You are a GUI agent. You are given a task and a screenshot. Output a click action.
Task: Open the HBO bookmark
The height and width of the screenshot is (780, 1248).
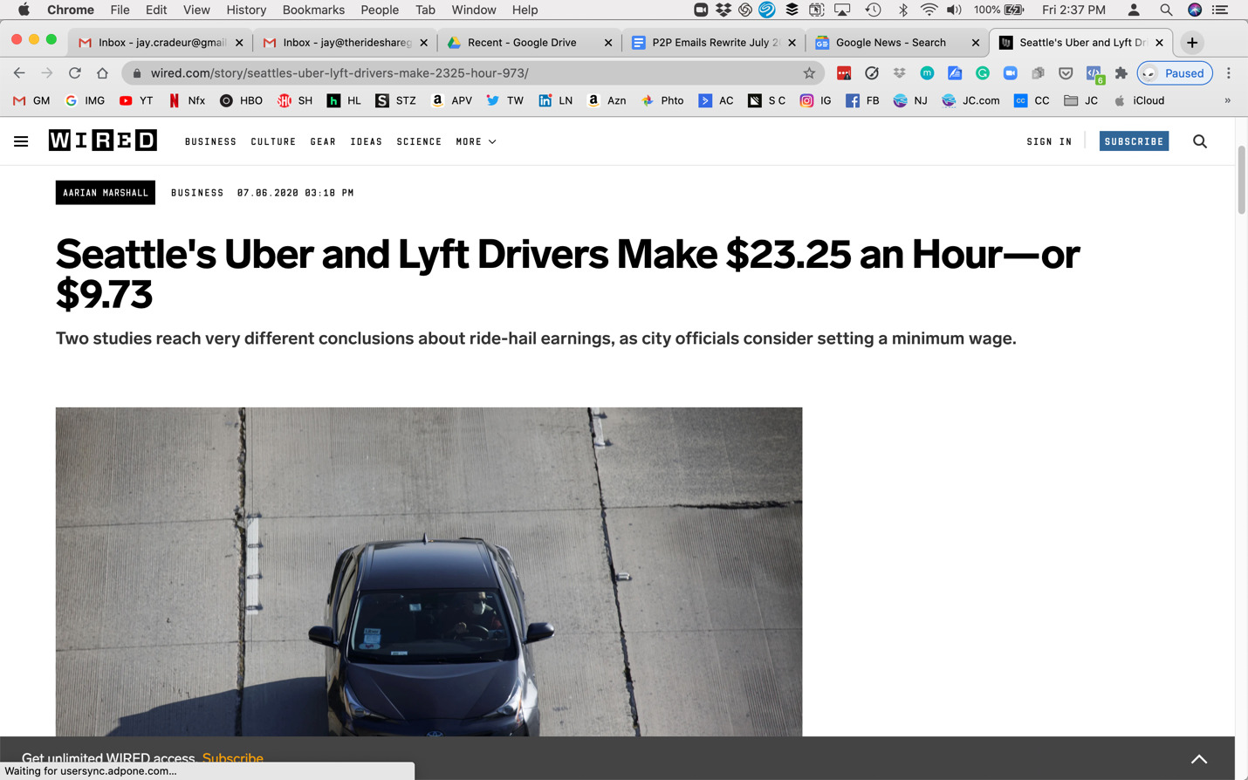click(241, 100)
